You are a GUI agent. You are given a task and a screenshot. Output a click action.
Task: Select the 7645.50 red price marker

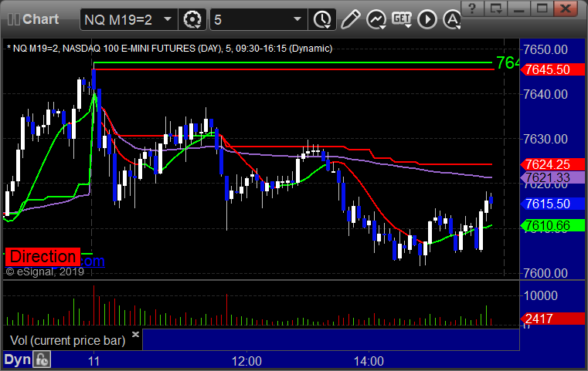[552, 69]
